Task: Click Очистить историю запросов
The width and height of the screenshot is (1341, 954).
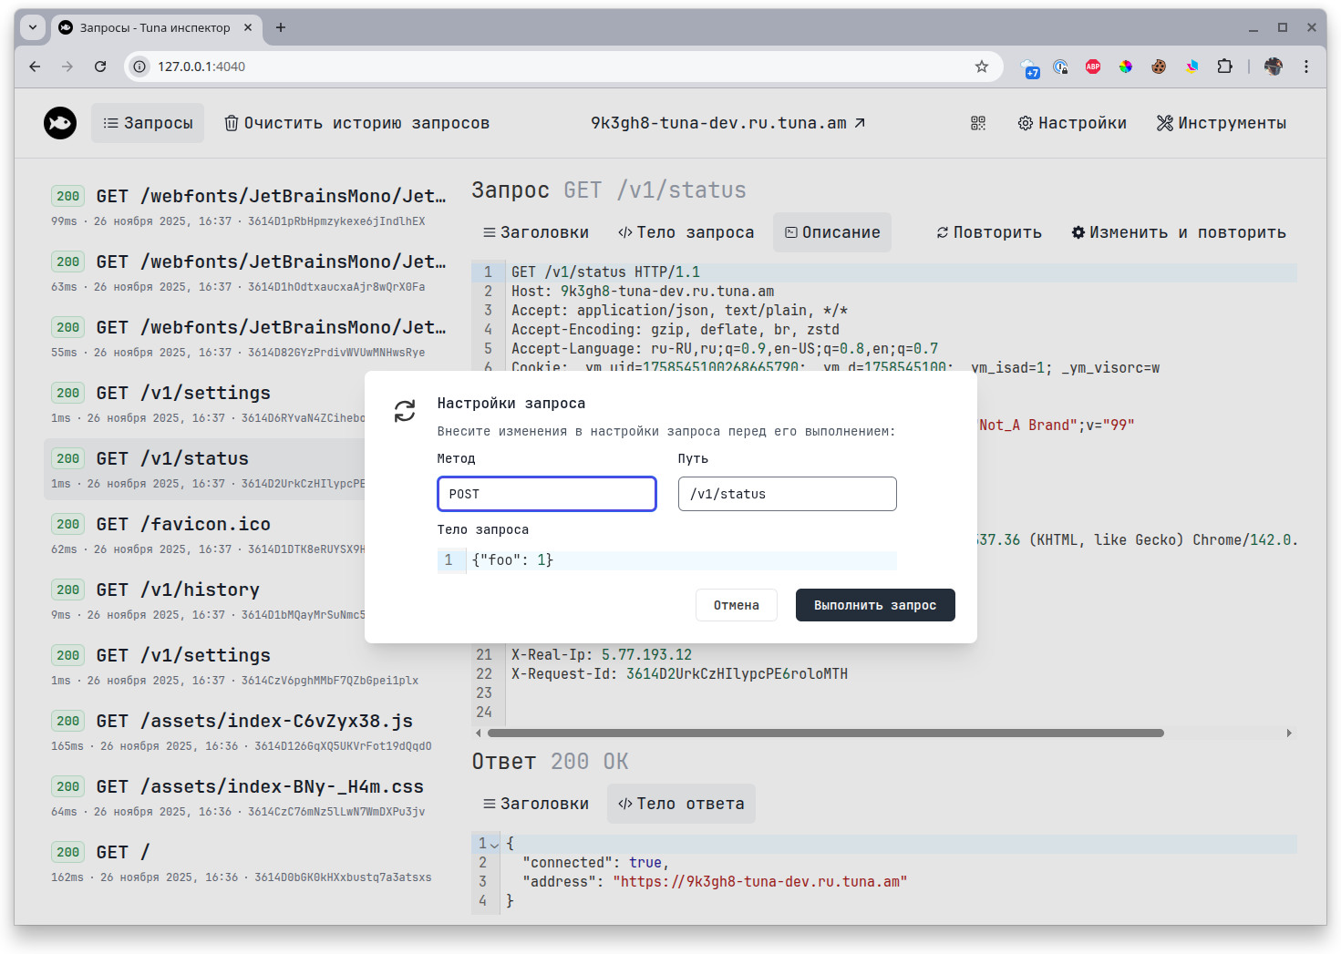Action: (357, 123)
